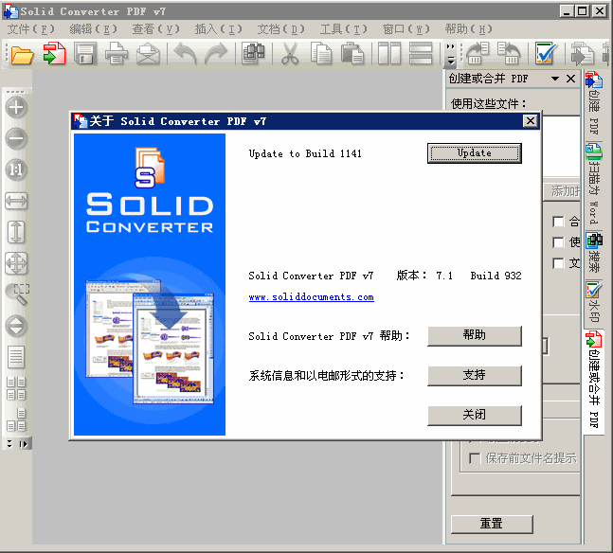613x553 pixels.
Task: Click the watermark checkmark toolbar icon
Action: click(546, 54)
